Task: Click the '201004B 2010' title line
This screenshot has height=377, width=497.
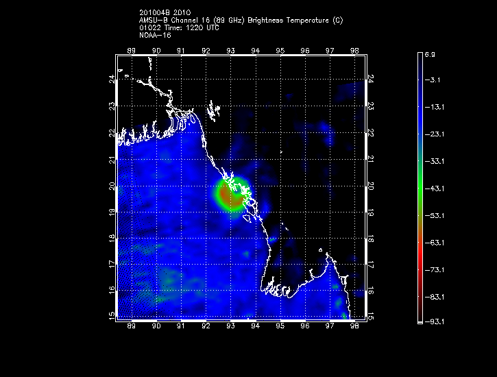Action: pyautogui.click(x=165, y=12)
